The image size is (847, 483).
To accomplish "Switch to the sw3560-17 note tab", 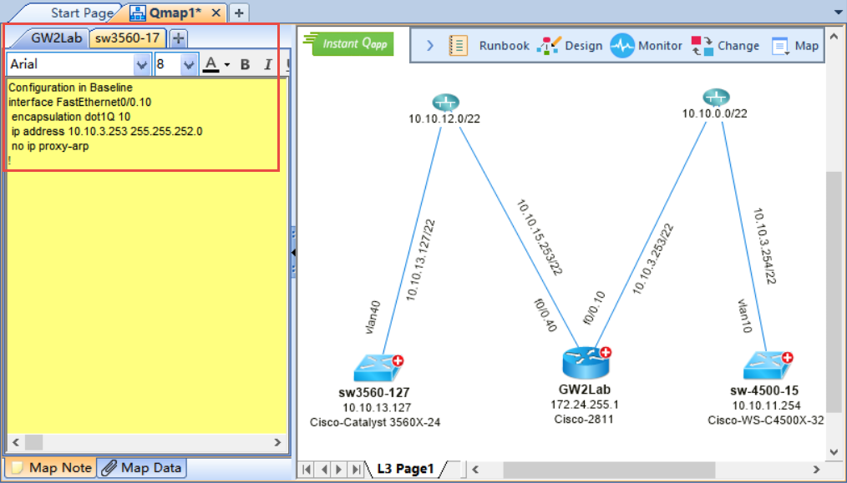I will coord(128,38).
